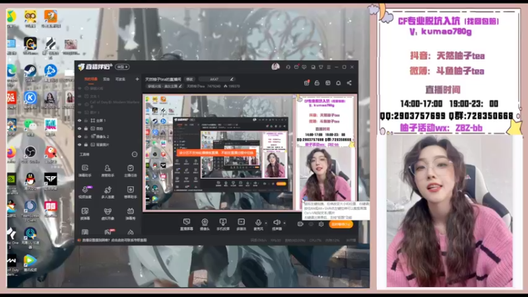Switch to the third scene tab
Viewport: 528px width, 297px height.
[120, 79]
